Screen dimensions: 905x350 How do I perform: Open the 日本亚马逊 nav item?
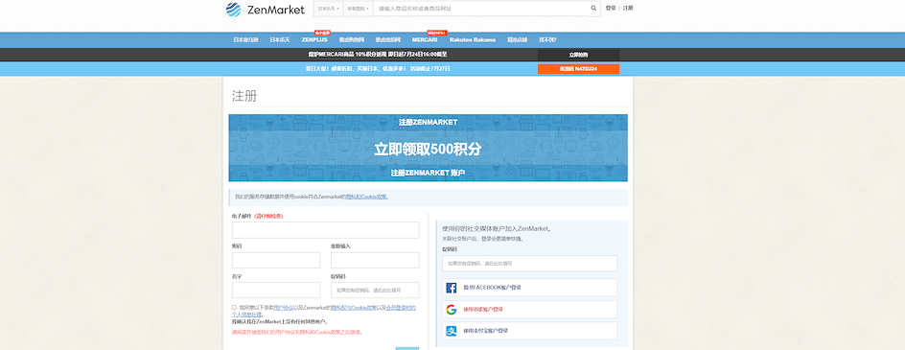245,40
